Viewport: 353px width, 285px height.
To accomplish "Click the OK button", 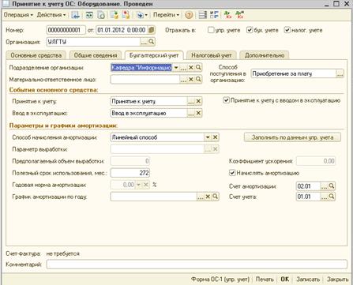I will [285, 279].
